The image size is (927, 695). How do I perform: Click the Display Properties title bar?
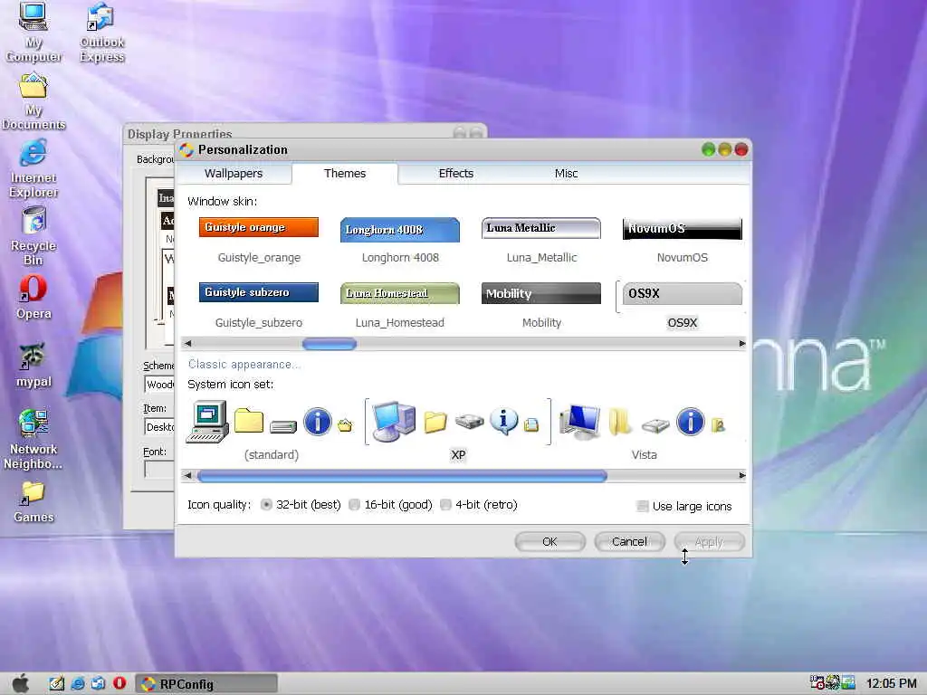[x=304, y=133]
